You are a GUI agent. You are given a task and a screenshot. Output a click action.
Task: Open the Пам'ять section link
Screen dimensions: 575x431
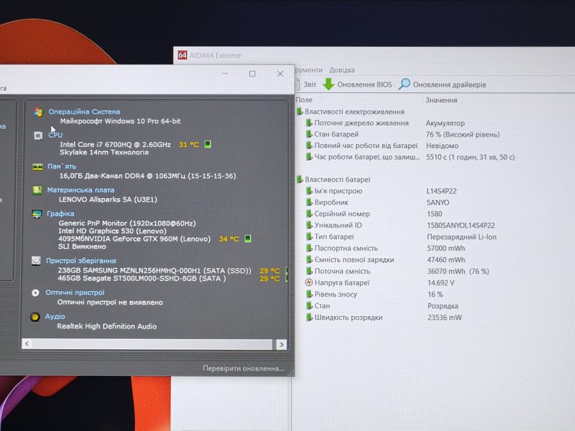(x=61, y=167)
